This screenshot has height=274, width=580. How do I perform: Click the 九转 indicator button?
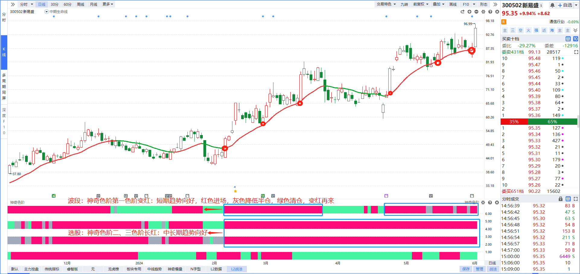click(404, 4)
